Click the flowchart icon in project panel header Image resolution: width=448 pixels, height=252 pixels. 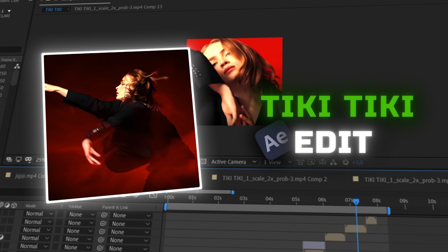(16, 66)
